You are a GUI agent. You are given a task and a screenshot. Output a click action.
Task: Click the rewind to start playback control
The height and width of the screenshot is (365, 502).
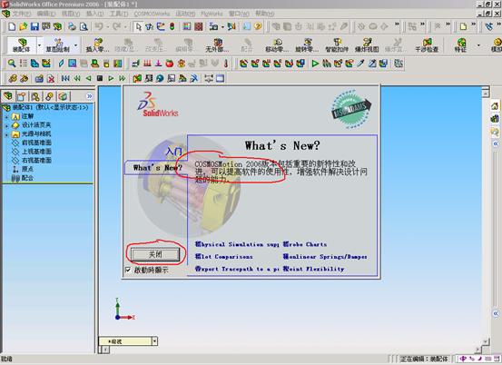pyautogui.click(x=65, y=78)
